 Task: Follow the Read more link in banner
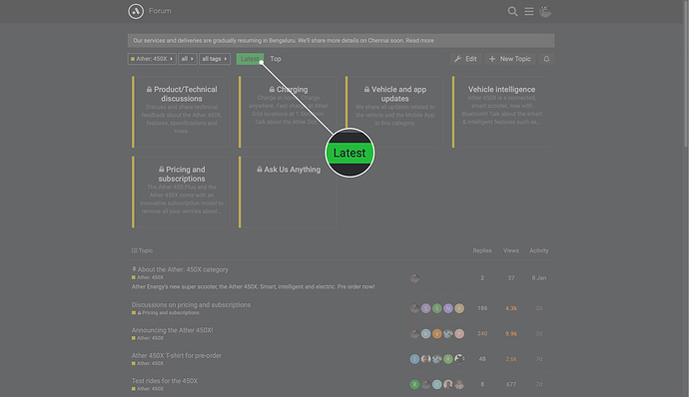(x=419, y=41)
